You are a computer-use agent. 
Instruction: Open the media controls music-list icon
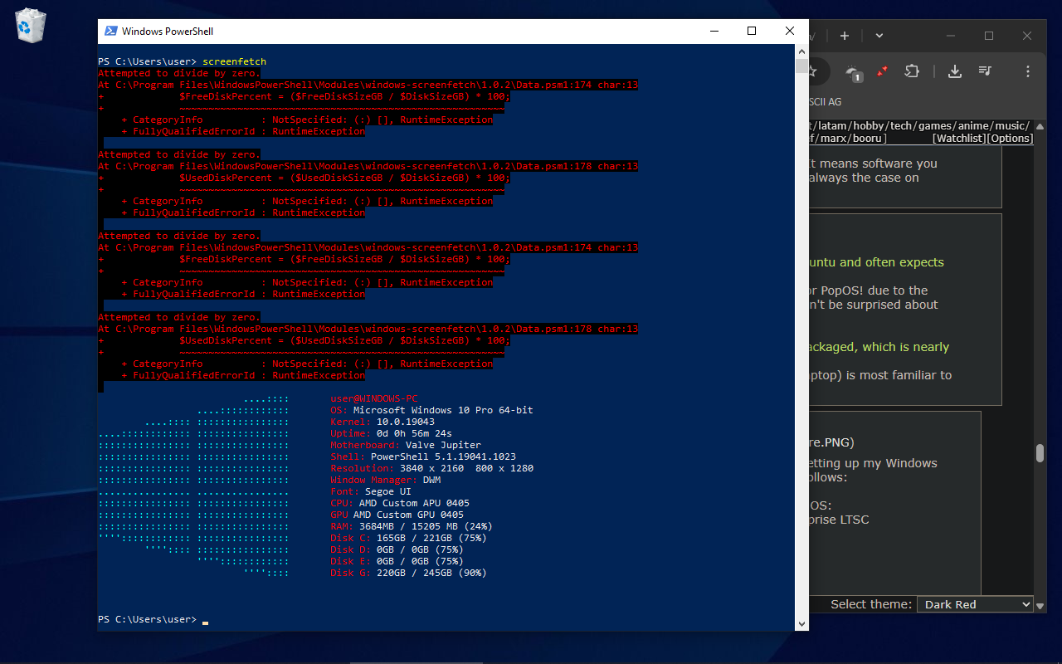[x=985, y=71]
